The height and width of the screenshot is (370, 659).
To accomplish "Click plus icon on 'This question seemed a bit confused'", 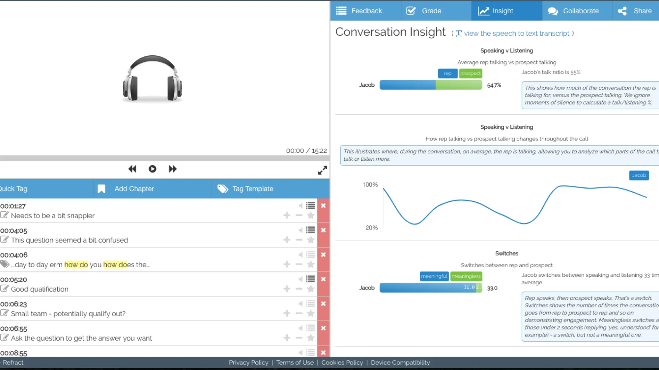I will click(287, 240).
